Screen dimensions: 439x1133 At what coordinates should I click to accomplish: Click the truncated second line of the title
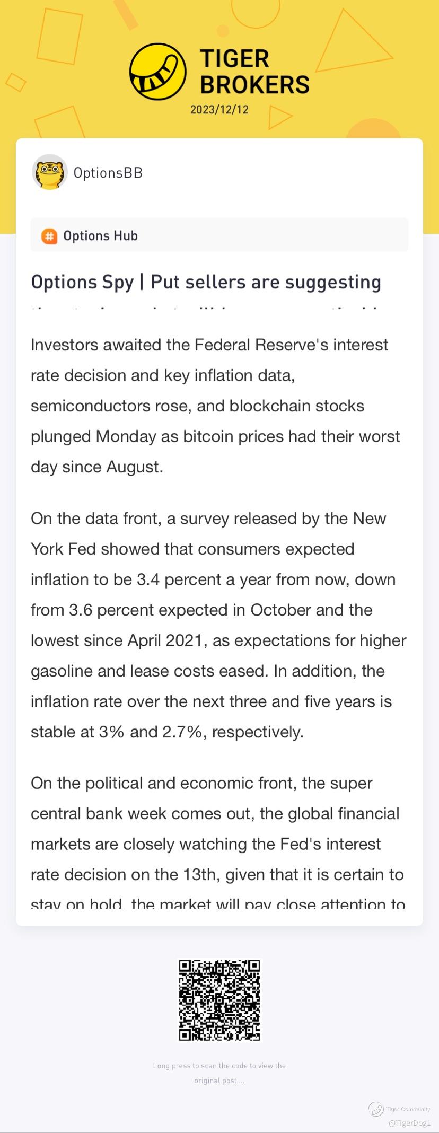[206, 308]
